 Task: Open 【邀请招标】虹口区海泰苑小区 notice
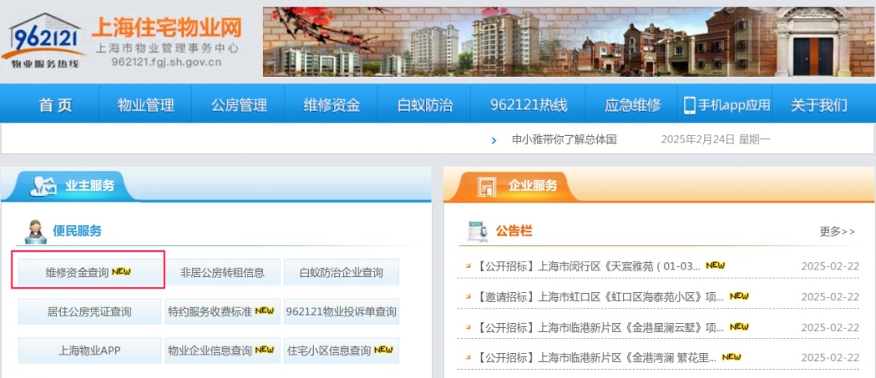(600, 296)
